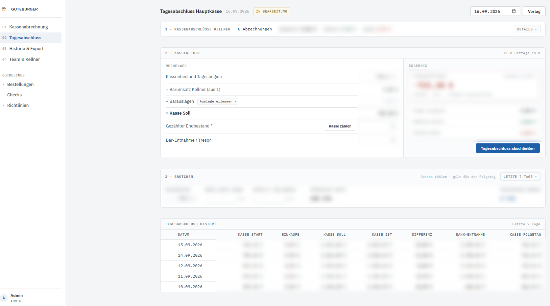This screenshot has width=550, height=306.
Task: Select history row 15.09.2026
Action: click(353, 245)
